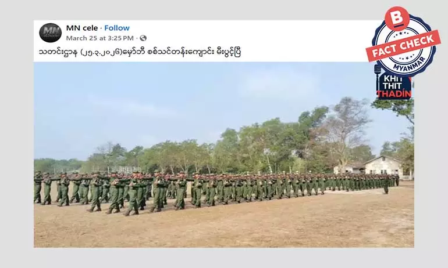This screenshot has height=268, width=448.
Task: Click the red B logo circle
Action: [397, 18]
